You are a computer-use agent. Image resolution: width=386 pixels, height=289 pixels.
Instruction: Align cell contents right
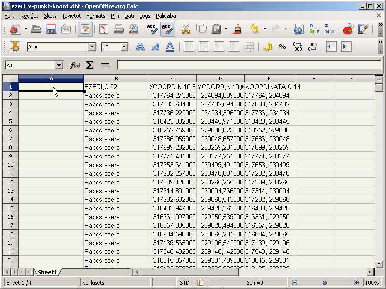pos(219,47)
